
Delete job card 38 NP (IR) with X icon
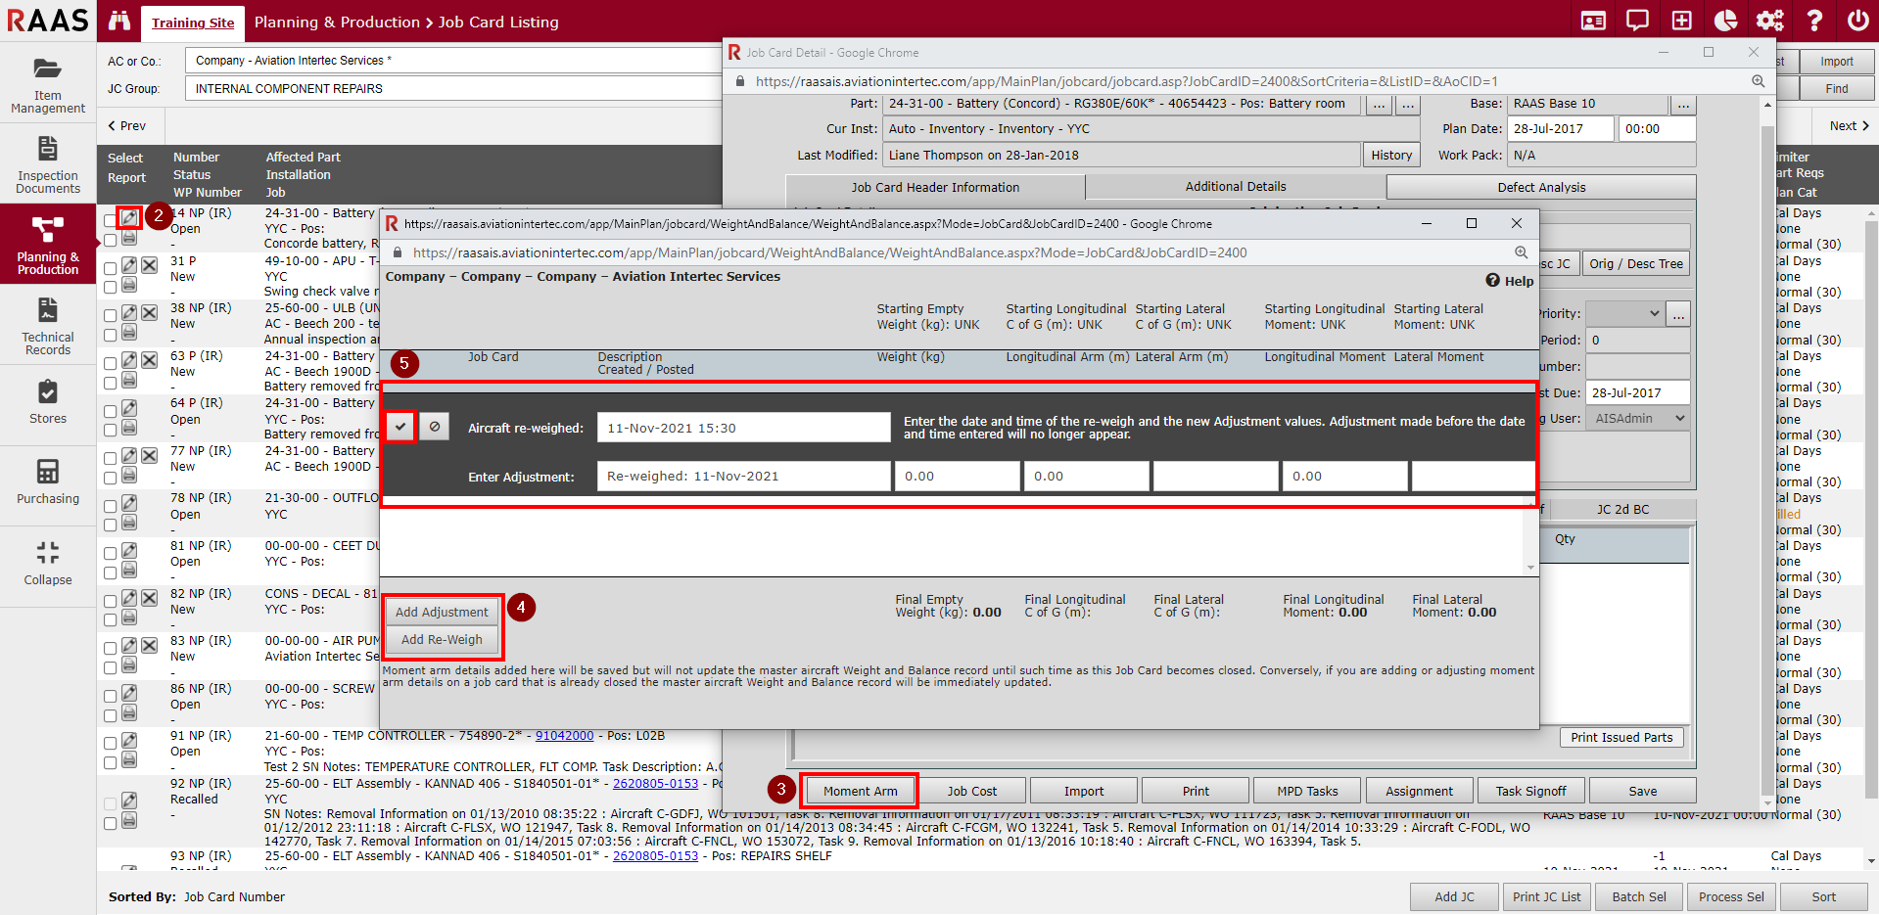pos(149,313)
